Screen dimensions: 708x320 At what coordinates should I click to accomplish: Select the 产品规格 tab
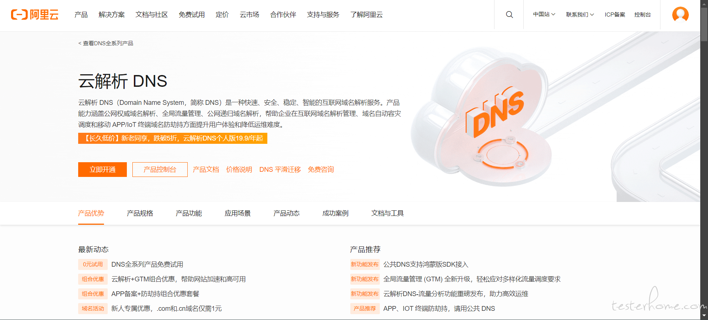pos(140,213)
